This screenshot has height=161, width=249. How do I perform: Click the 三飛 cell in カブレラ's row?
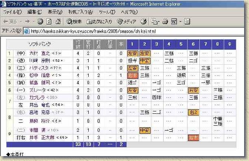click(x=133, y=98)
